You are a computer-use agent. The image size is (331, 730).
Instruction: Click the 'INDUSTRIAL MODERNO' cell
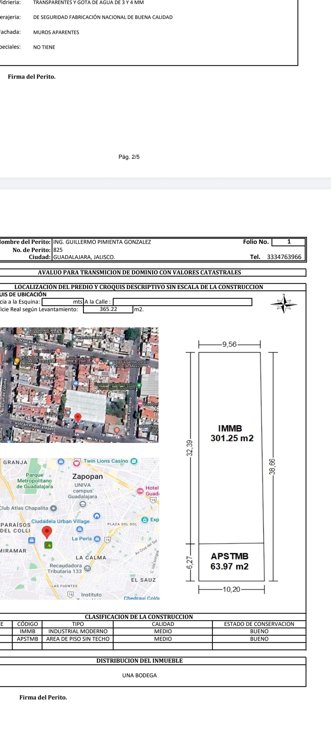[78, 631]
